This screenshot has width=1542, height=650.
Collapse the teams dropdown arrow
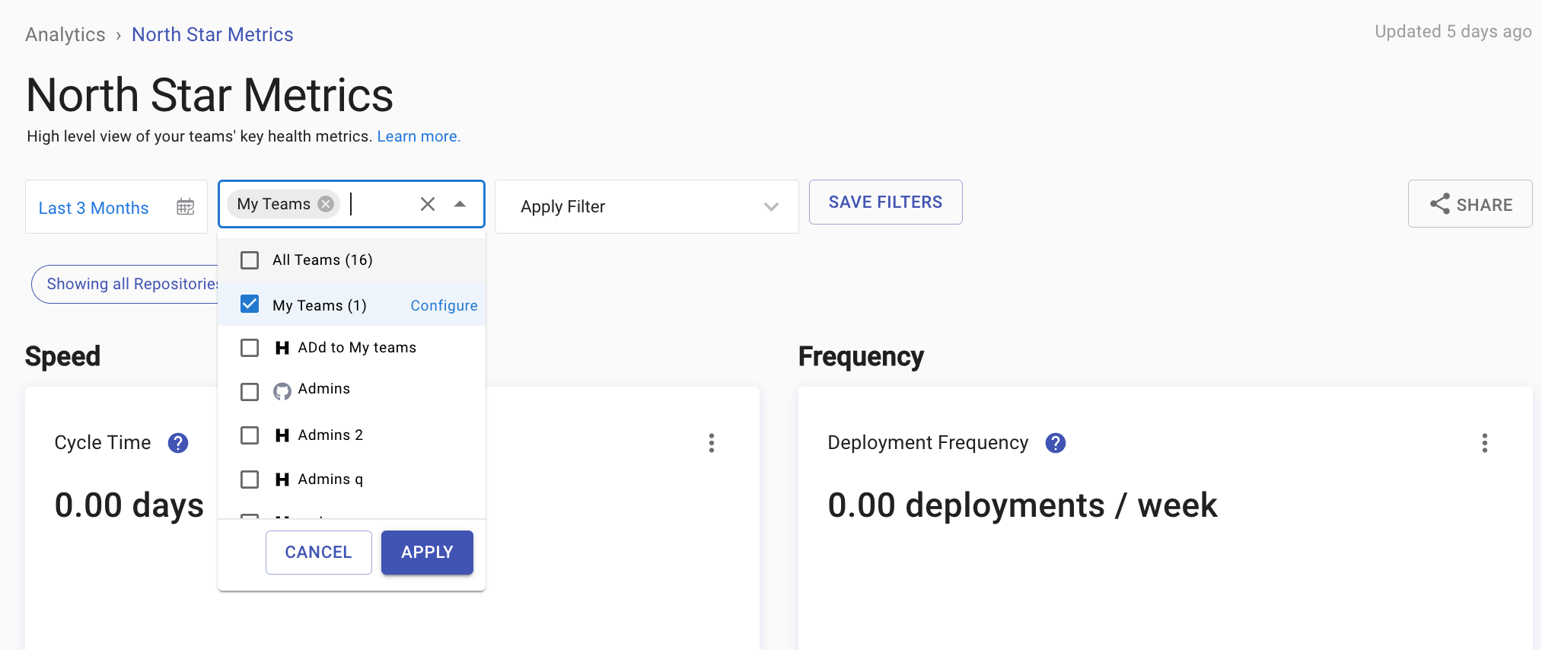pyautogui.click(x=460, y=204)
